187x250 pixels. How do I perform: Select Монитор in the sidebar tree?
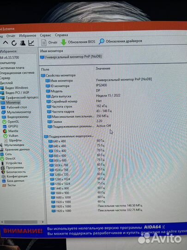click(11, 102)
